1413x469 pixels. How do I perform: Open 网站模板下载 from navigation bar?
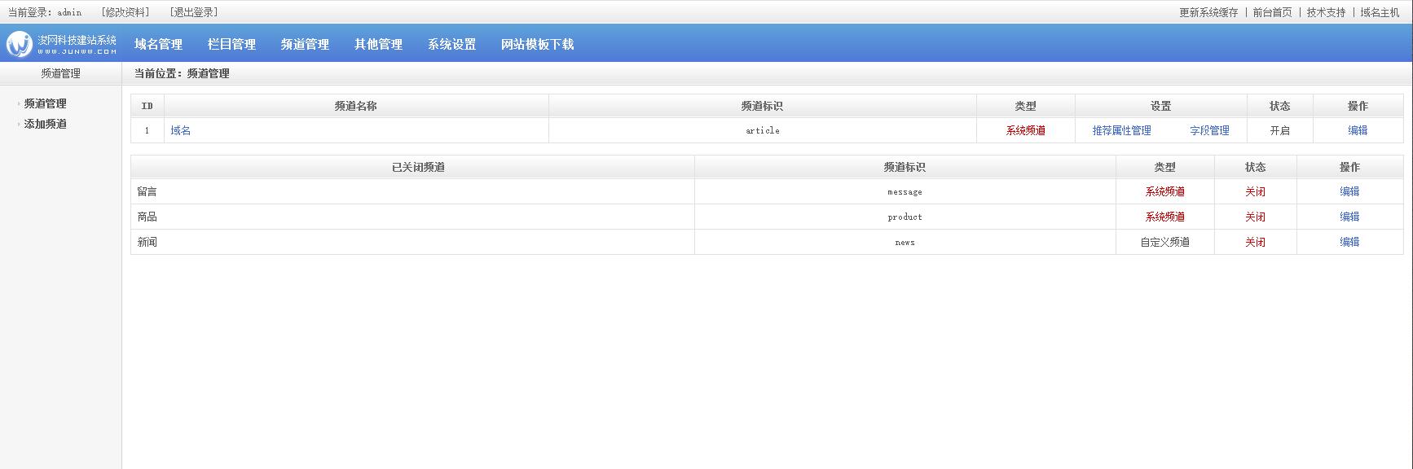(537, 45)
